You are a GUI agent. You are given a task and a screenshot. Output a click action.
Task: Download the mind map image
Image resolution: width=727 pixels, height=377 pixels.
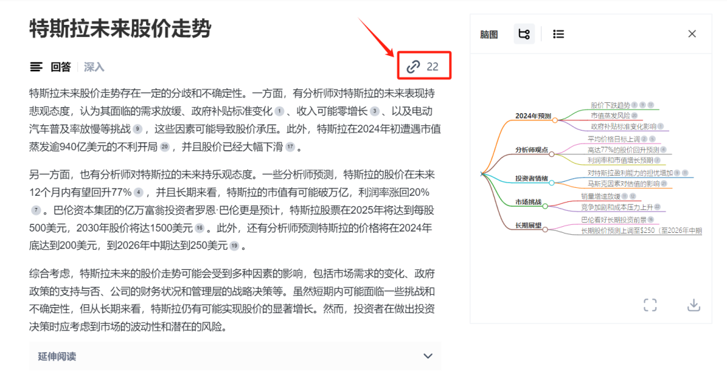point(693,305)
